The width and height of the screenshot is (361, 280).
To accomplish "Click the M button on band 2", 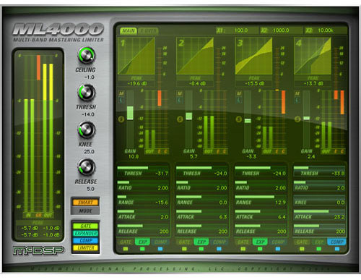I will click(x=180, y=93).
